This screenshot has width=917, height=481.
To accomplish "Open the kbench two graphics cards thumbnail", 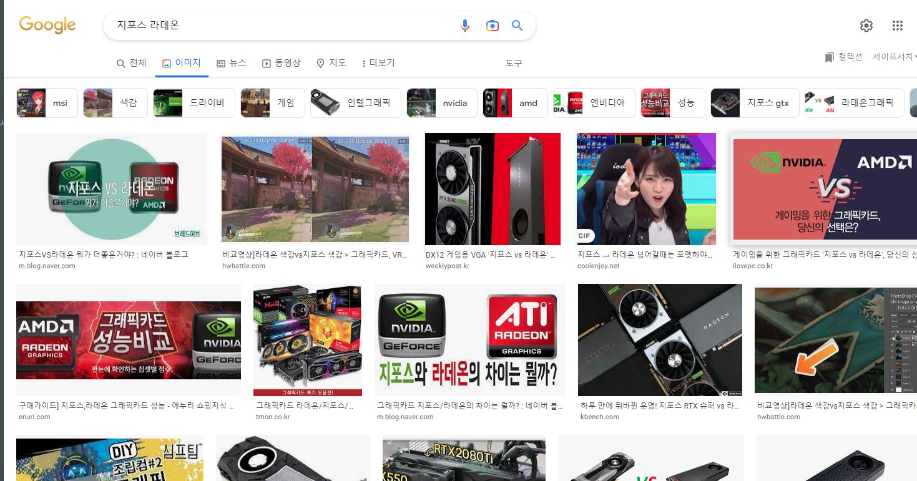I will pos(660,340).
